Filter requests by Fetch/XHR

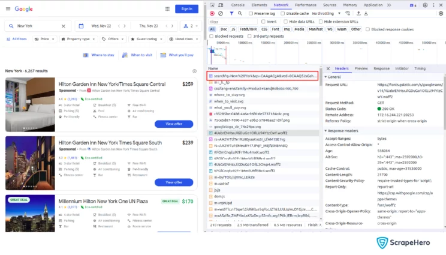248,29
